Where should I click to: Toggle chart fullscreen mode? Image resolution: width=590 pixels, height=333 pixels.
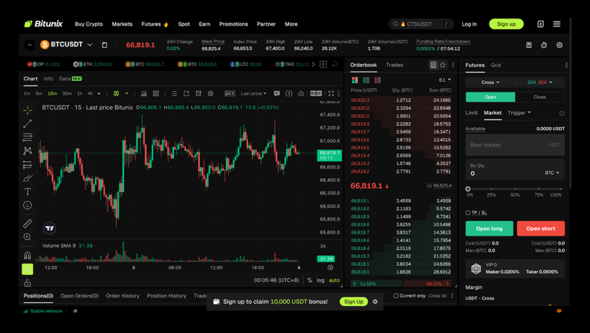[x=331, y=94]
